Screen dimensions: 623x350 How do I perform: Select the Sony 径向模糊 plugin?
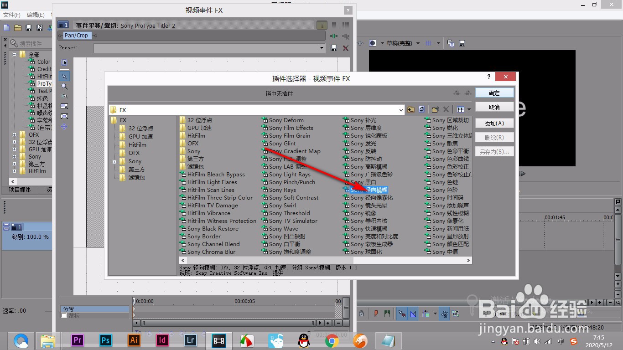(365, 190)
